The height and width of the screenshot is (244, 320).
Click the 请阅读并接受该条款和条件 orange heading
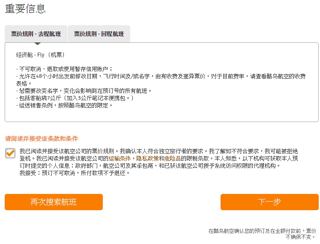click(42, 139)
